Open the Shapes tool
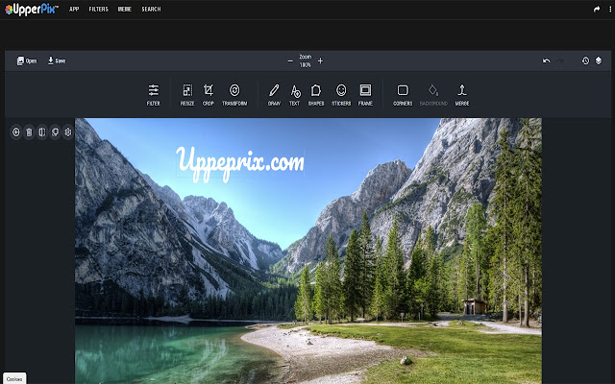The width and height of the screenshot is (615, 384). point(316,95)
